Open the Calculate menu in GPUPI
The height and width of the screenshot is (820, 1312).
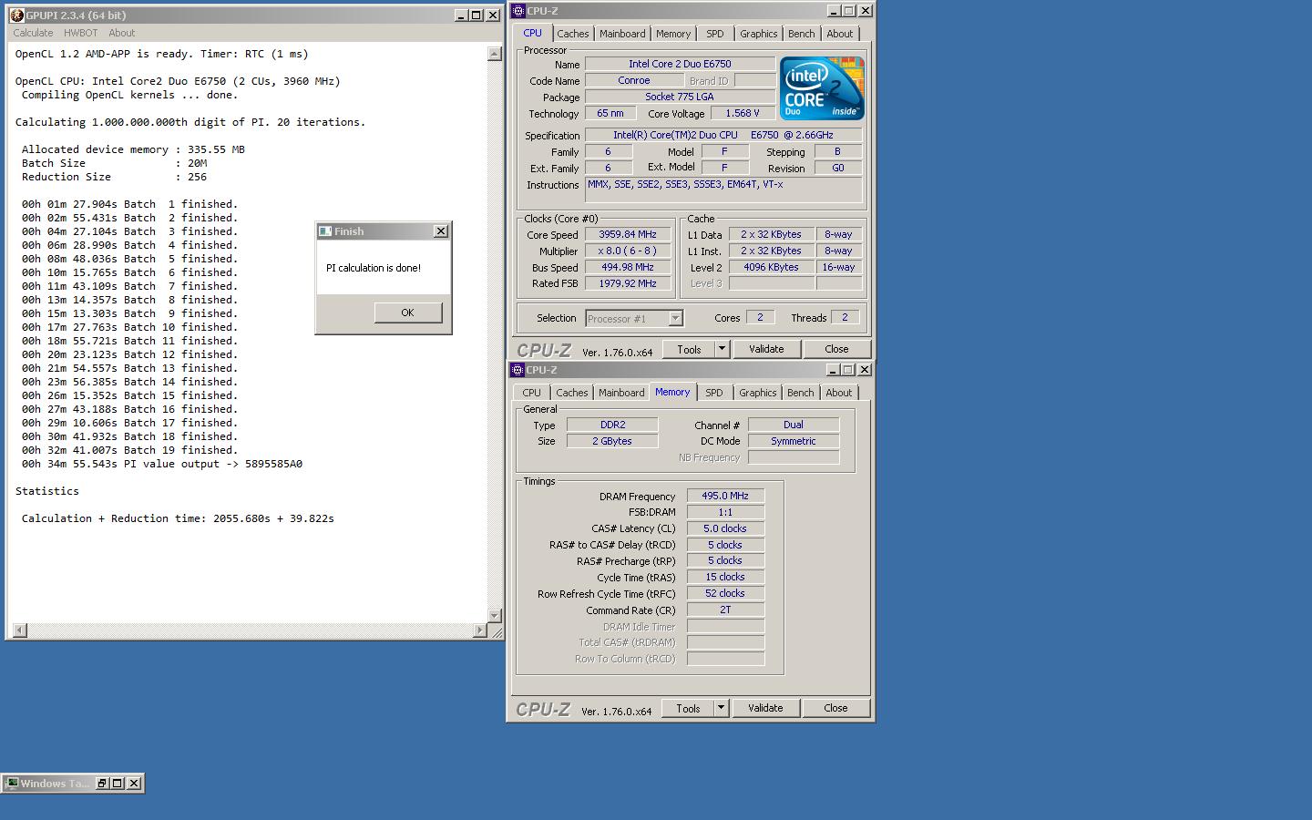(x=33, y=33)
